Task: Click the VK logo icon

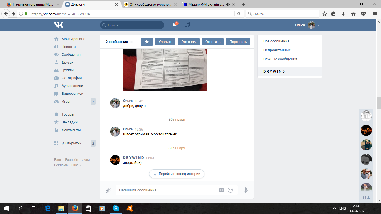Action: click(59, 25)
